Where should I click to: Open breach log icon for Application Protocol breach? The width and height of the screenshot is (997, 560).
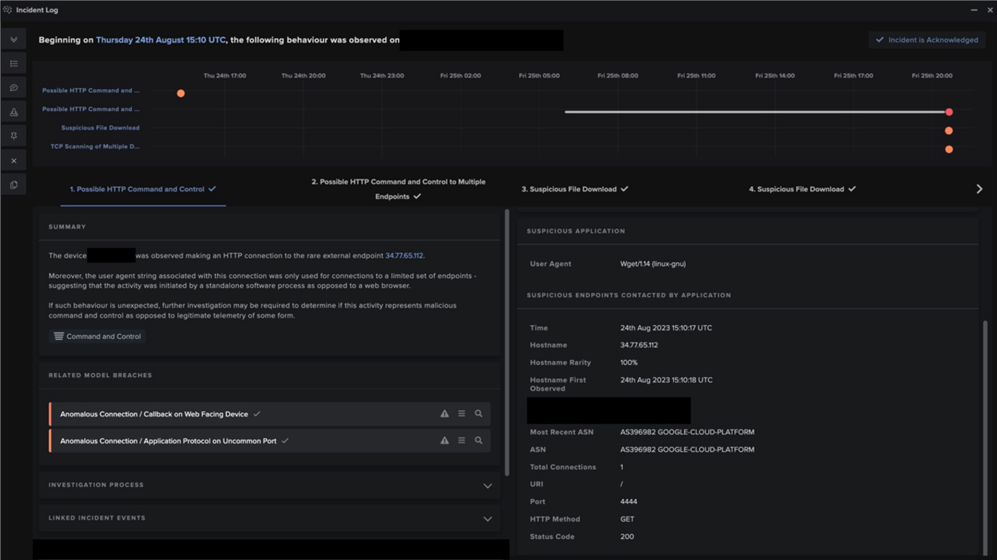[x=461, y=440]
